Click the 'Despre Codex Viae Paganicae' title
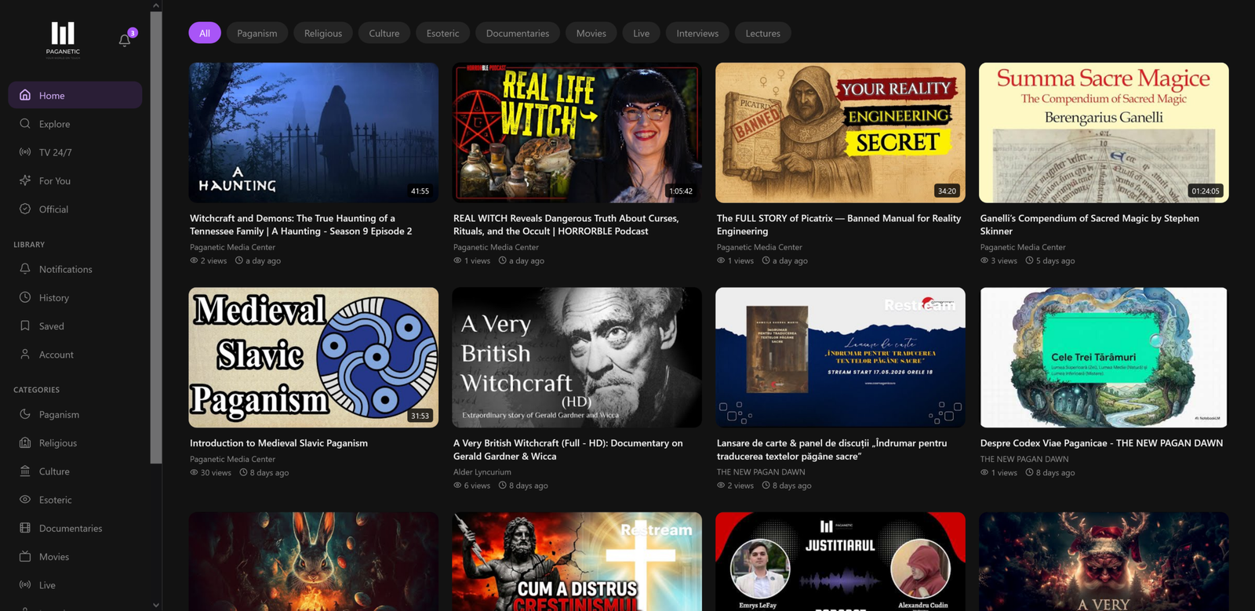The width and height of the screenshot is (1255, 611). (1101, 443)
